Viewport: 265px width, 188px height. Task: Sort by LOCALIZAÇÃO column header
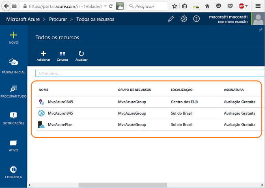point(182,90)
